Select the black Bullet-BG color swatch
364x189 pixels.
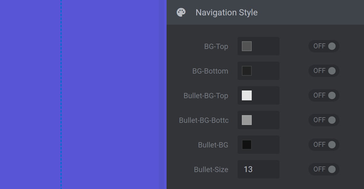click(x=247, y=145)
